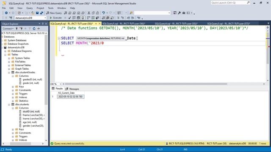Increase indent of selected lines
Image resolution: width=271 pixels, height=152 pixels.
tap(133, 18)
